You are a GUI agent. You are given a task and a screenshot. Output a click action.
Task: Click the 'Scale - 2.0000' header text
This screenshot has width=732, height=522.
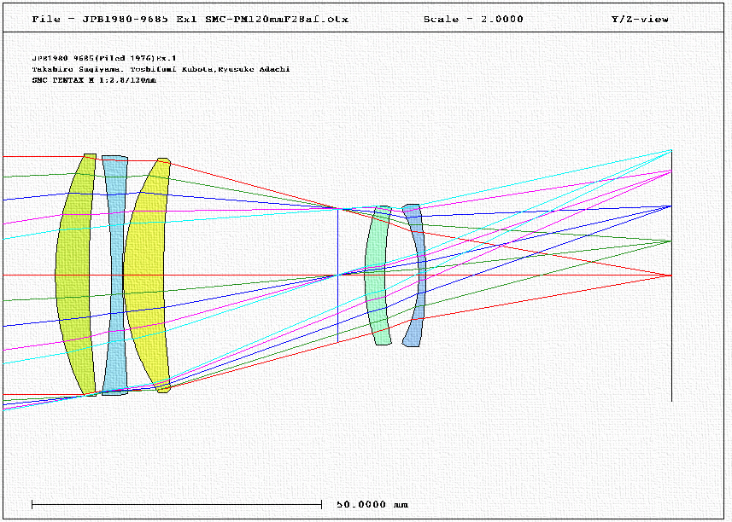click(x=473, y=19)
